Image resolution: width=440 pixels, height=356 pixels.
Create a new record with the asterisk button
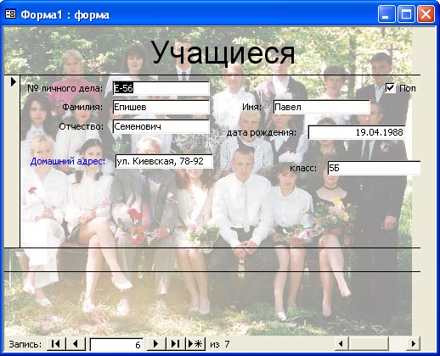click(195, 344)
